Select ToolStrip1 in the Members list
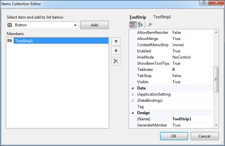Screen dimensions: 225x146 [24, 41]
